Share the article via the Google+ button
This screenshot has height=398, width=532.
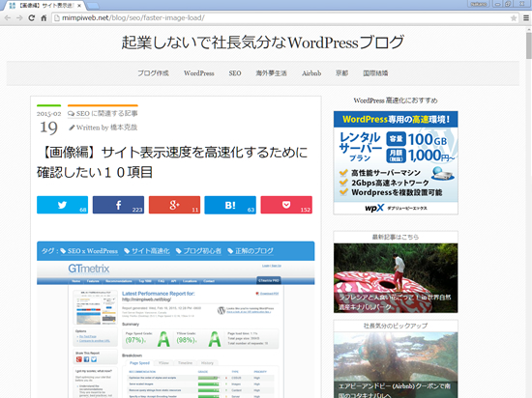pos(174,205)
